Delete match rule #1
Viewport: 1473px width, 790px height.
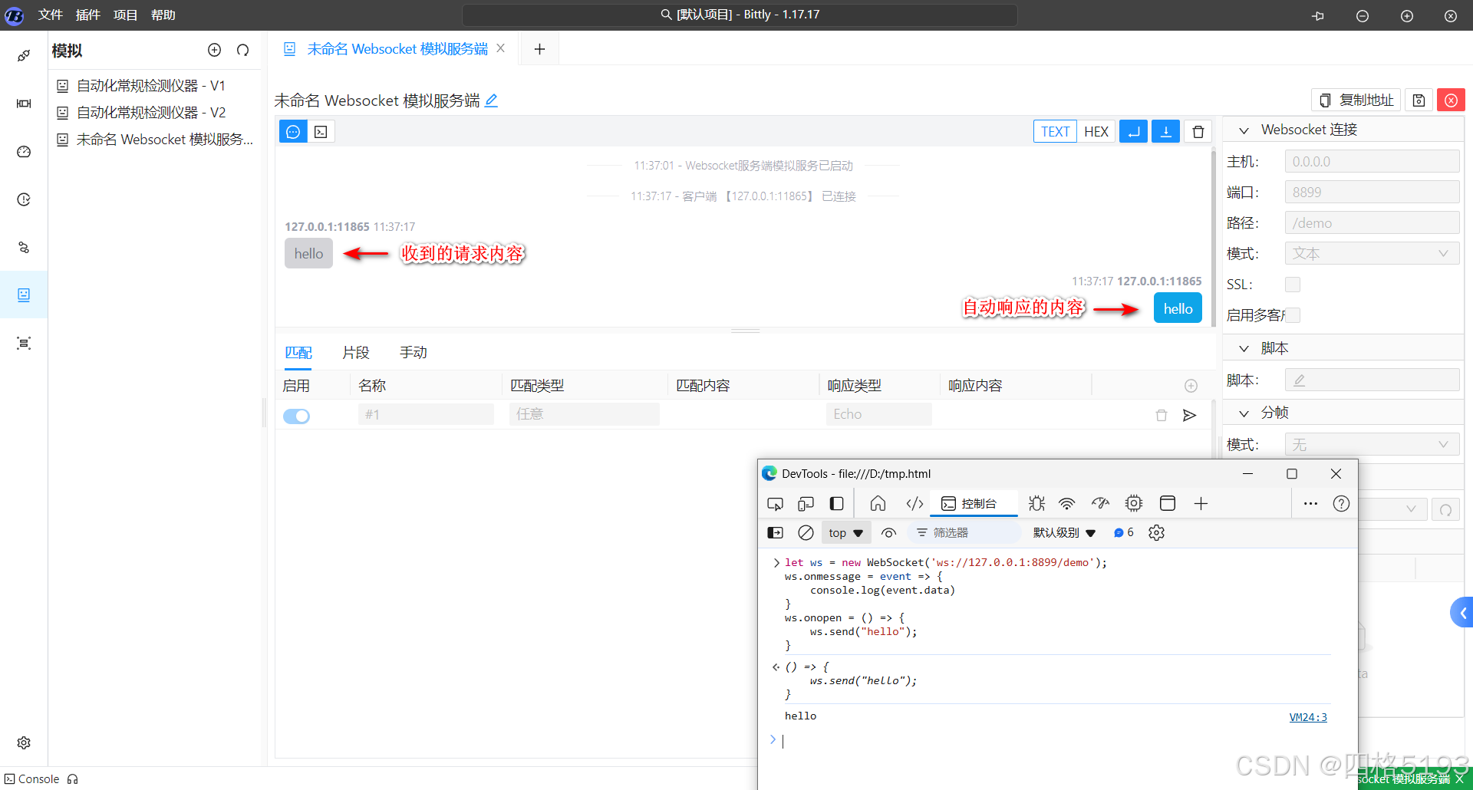click(1162, 415)
